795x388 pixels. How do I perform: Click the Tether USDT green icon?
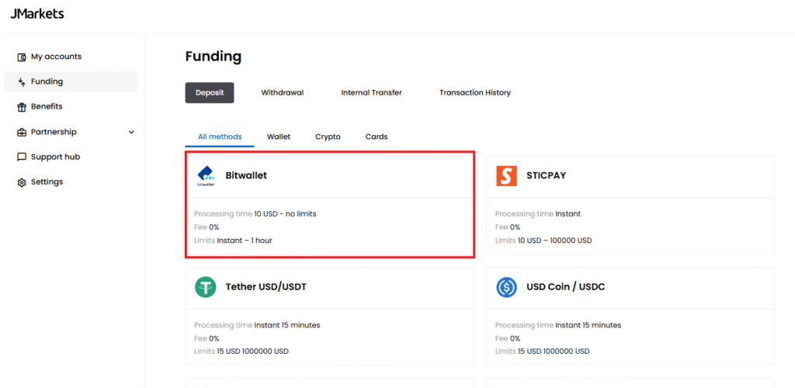pyautogui.click(x=205, y=287)
